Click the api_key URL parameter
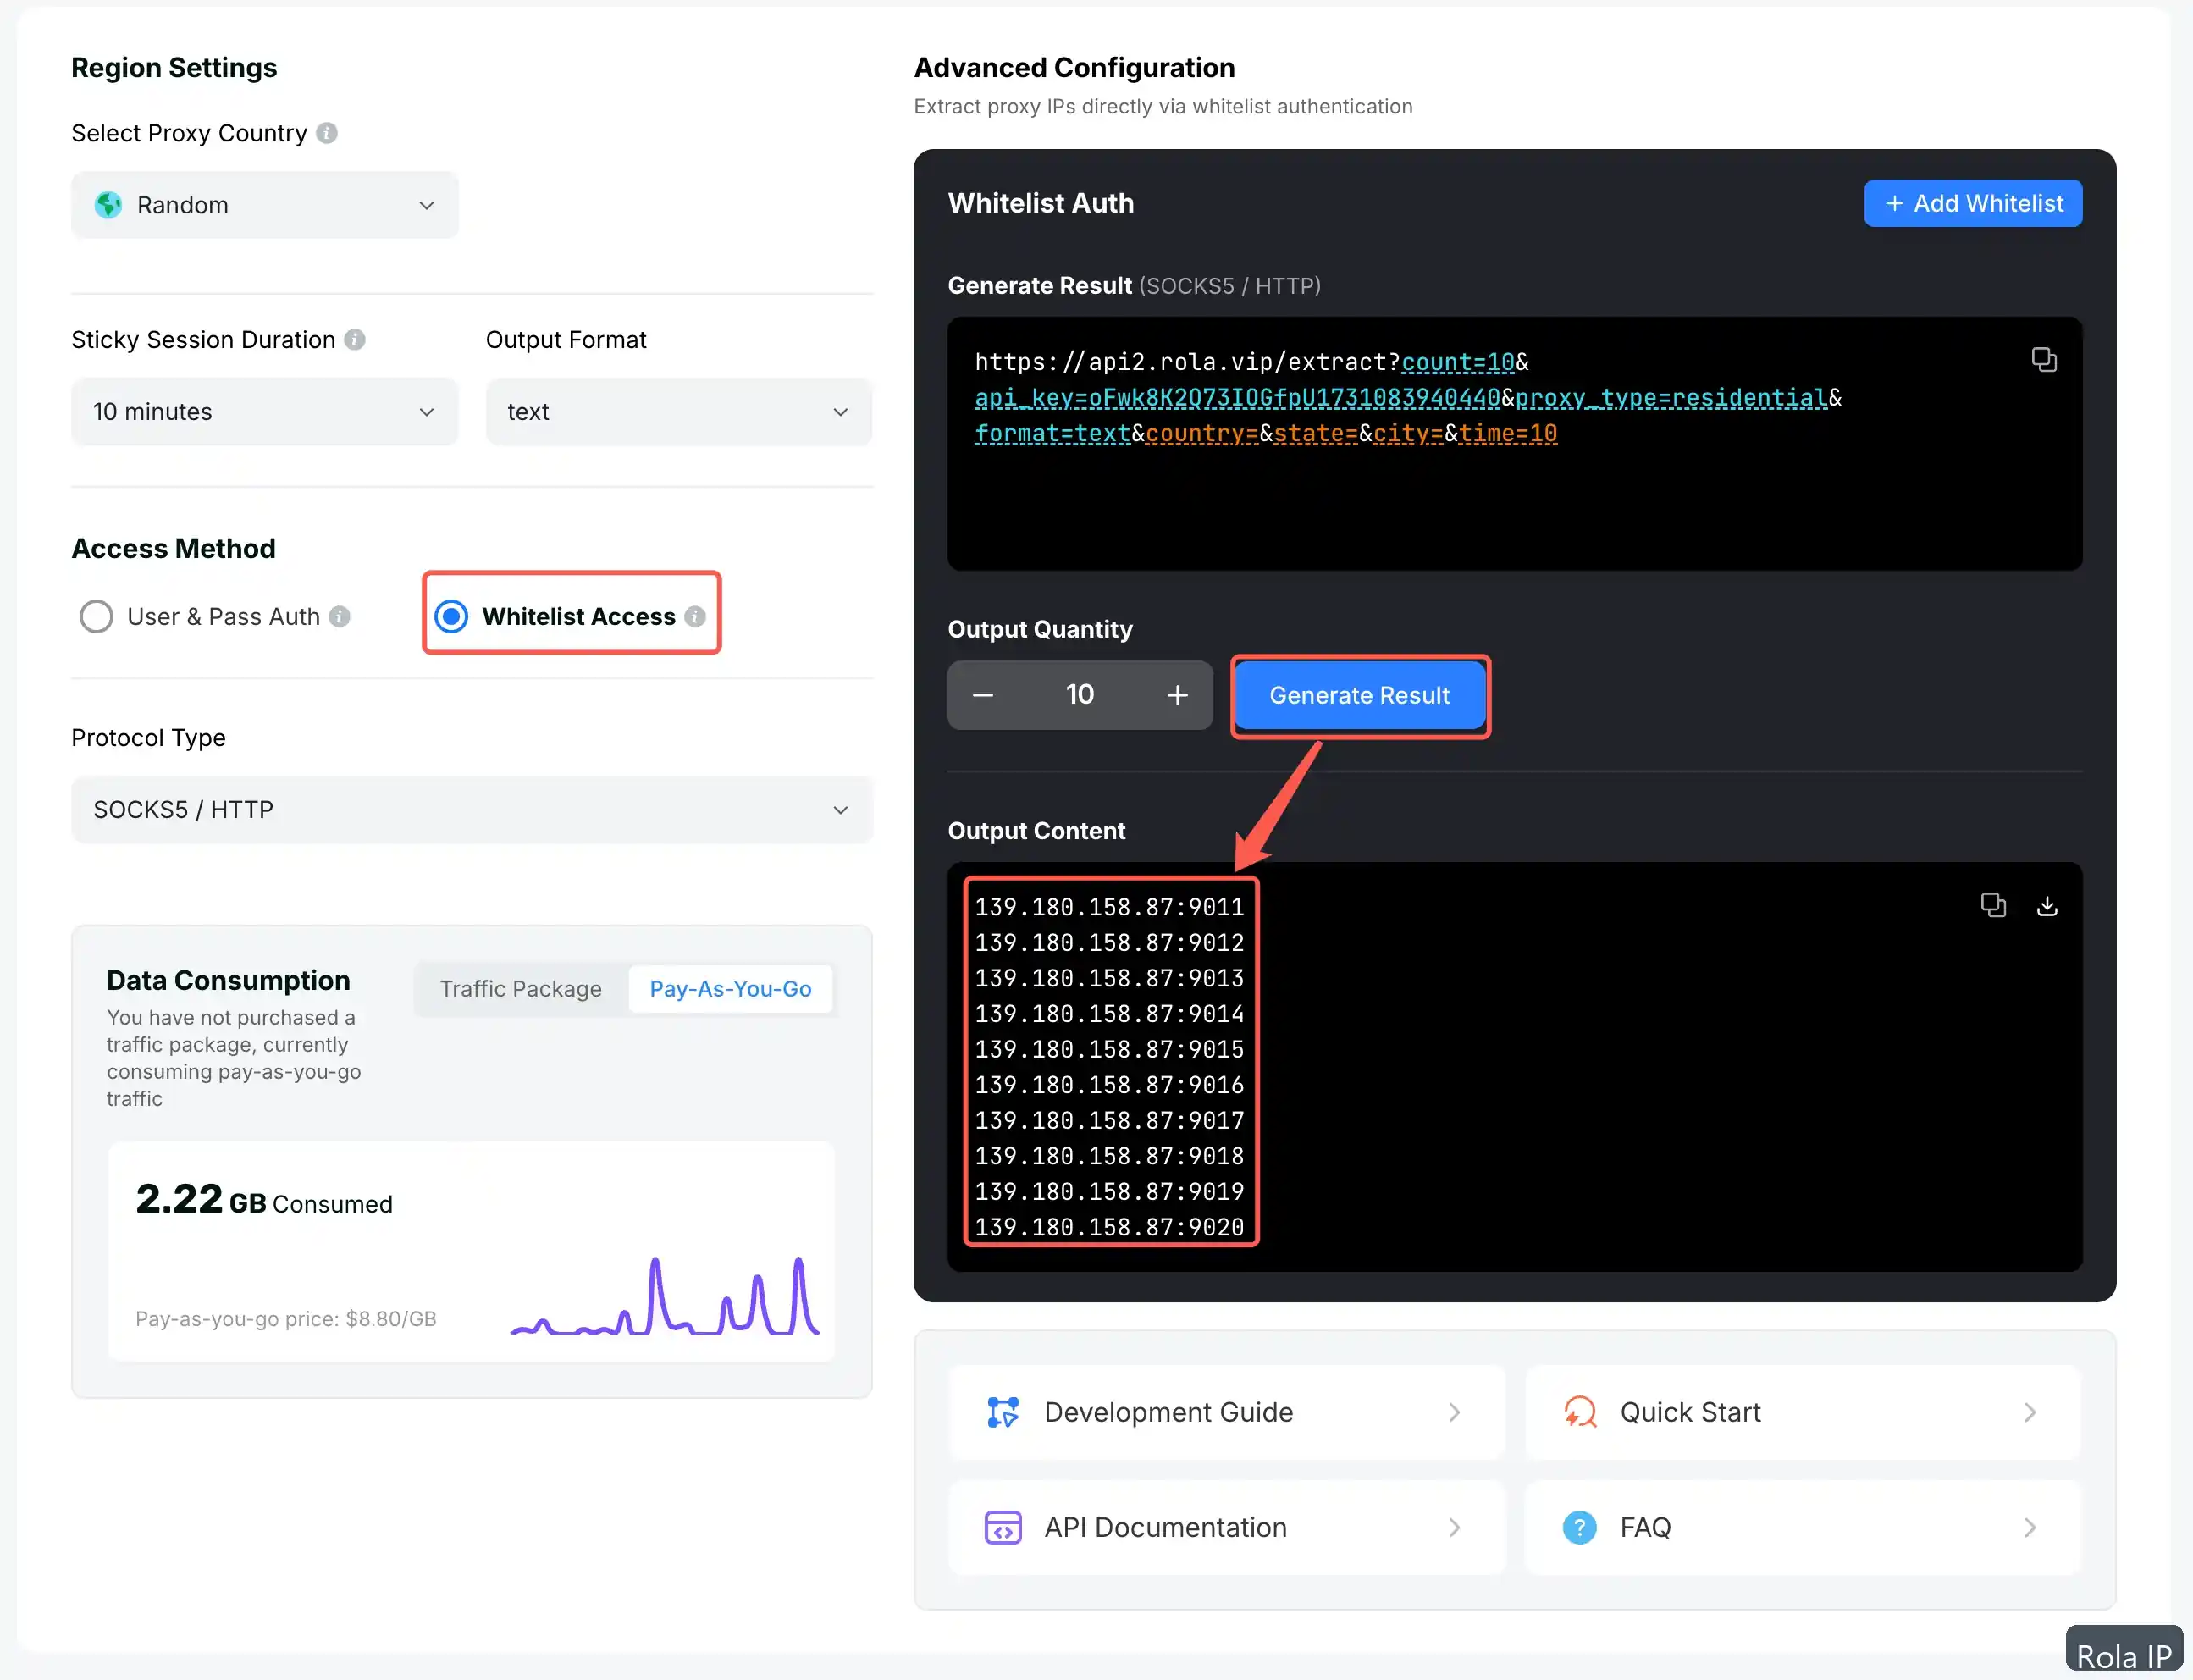 pyautogui.click(x=1237, y=398)
